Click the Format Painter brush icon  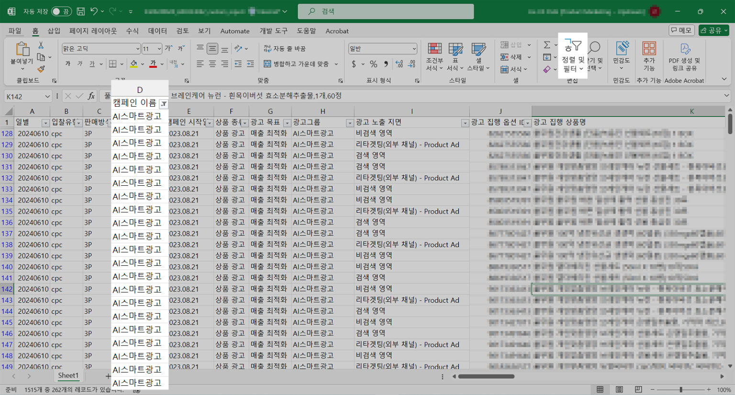point(41,69)
